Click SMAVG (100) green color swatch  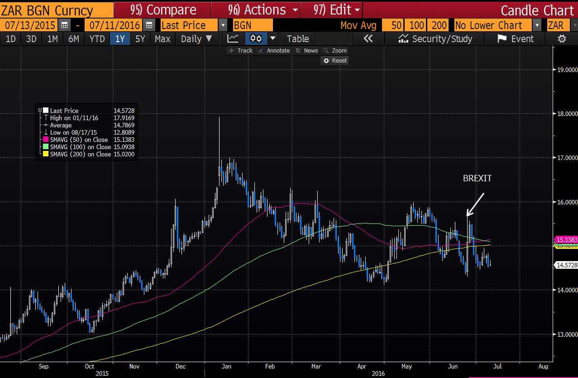pos(45,147)
